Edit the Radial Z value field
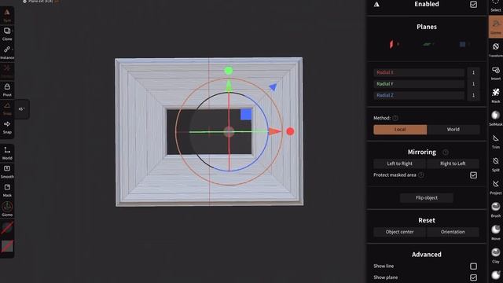 [473, 95]
